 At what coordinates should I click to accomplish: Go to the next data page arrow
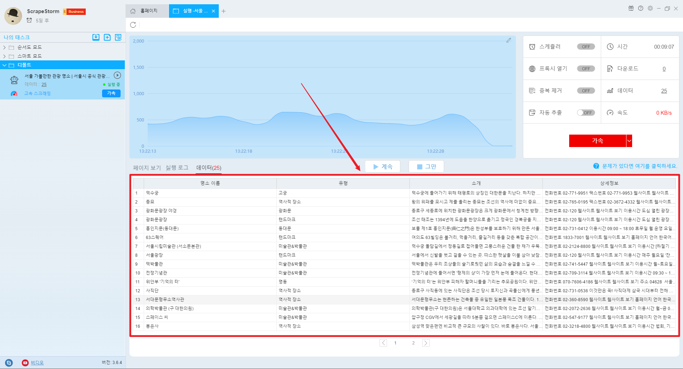pyautogui.click(x=426, y=343)
